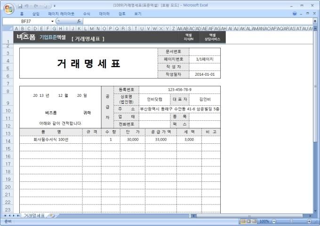
Task: Open the 데이터 ribbon tab
Action: point(104,14)
